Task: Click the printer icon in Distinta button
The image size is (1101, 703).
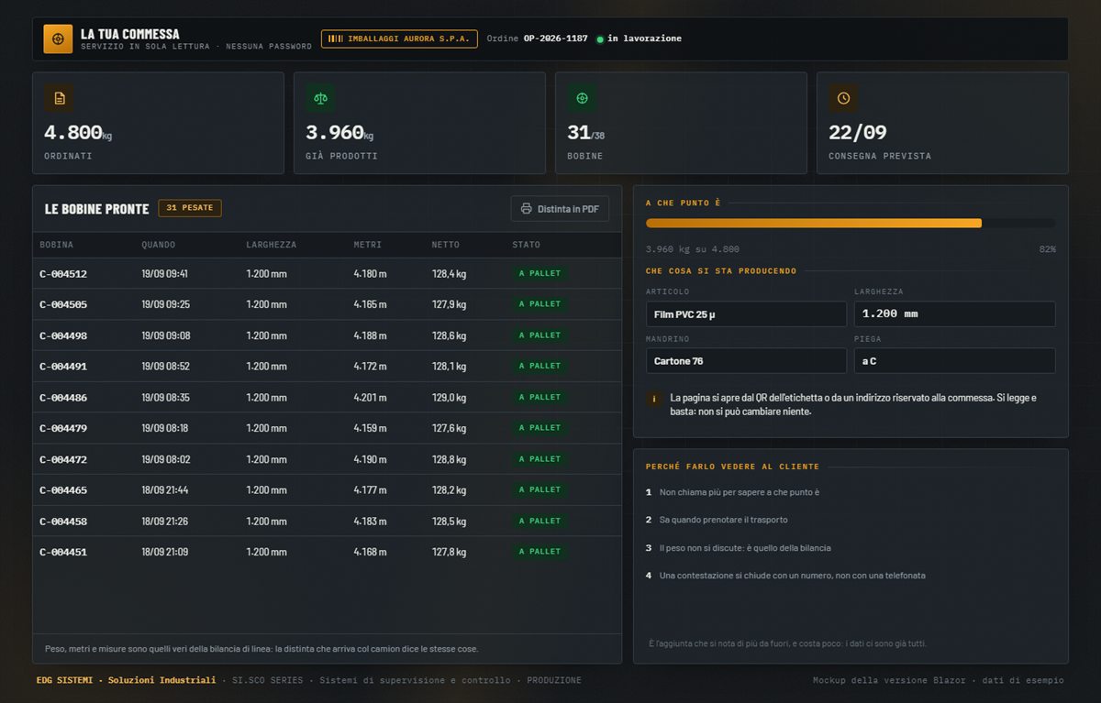Action: coord(527,209)
